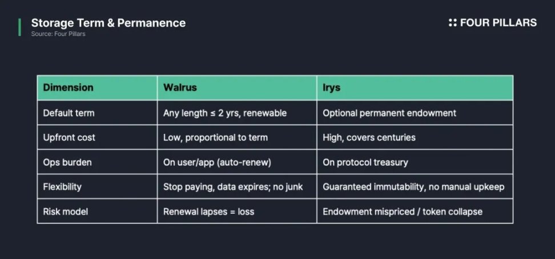Select the Irys column header
The image size is (555, 259).
[x=332, y=88]
